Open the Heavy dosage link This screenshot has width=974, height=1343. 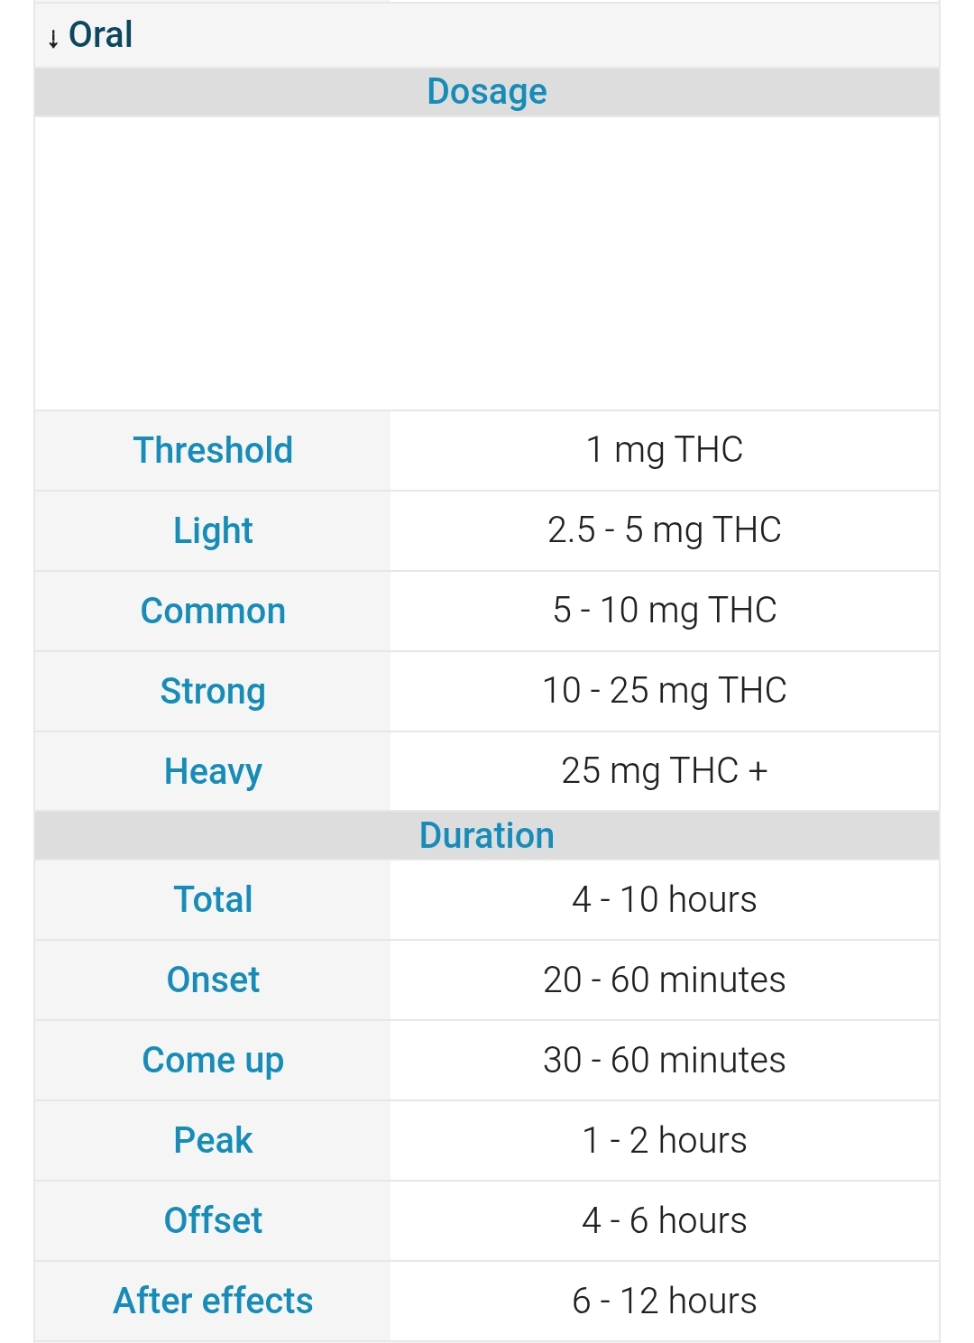(213, 771)
